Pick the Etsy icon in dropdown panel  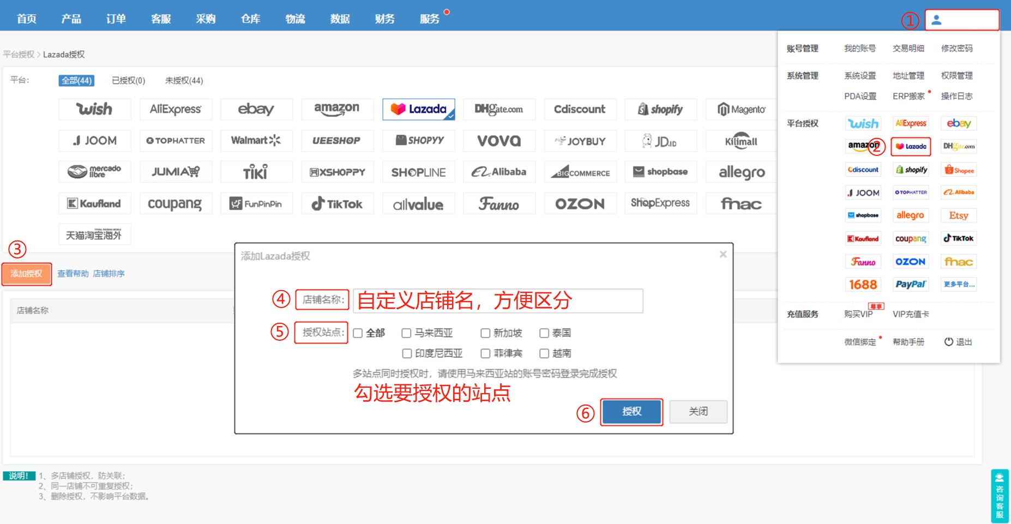click(958, 215)
